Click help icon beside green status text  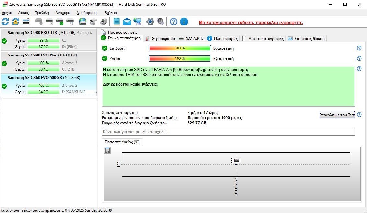coord(359,69)
